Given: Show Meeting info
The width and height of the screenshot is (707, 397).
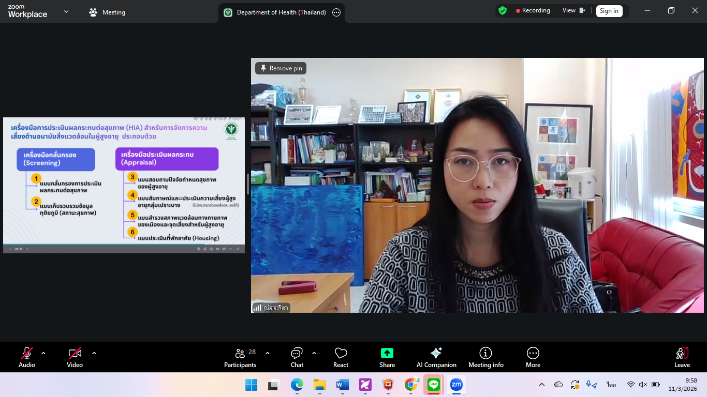Looking at the screenshot, I should (485, 357).
